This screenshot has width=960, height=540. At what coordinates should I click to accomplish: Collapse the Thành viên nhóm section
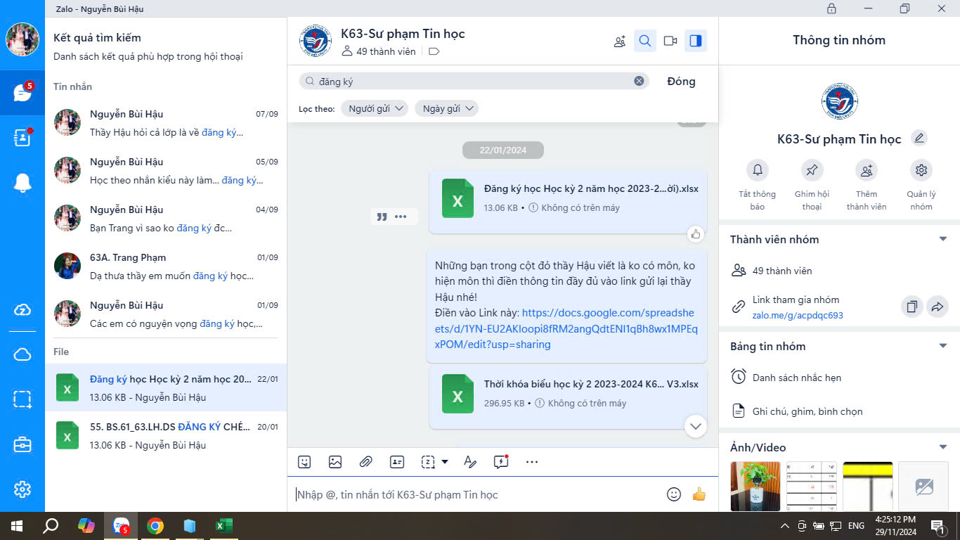pyautogui.click(x=943, y=239)
